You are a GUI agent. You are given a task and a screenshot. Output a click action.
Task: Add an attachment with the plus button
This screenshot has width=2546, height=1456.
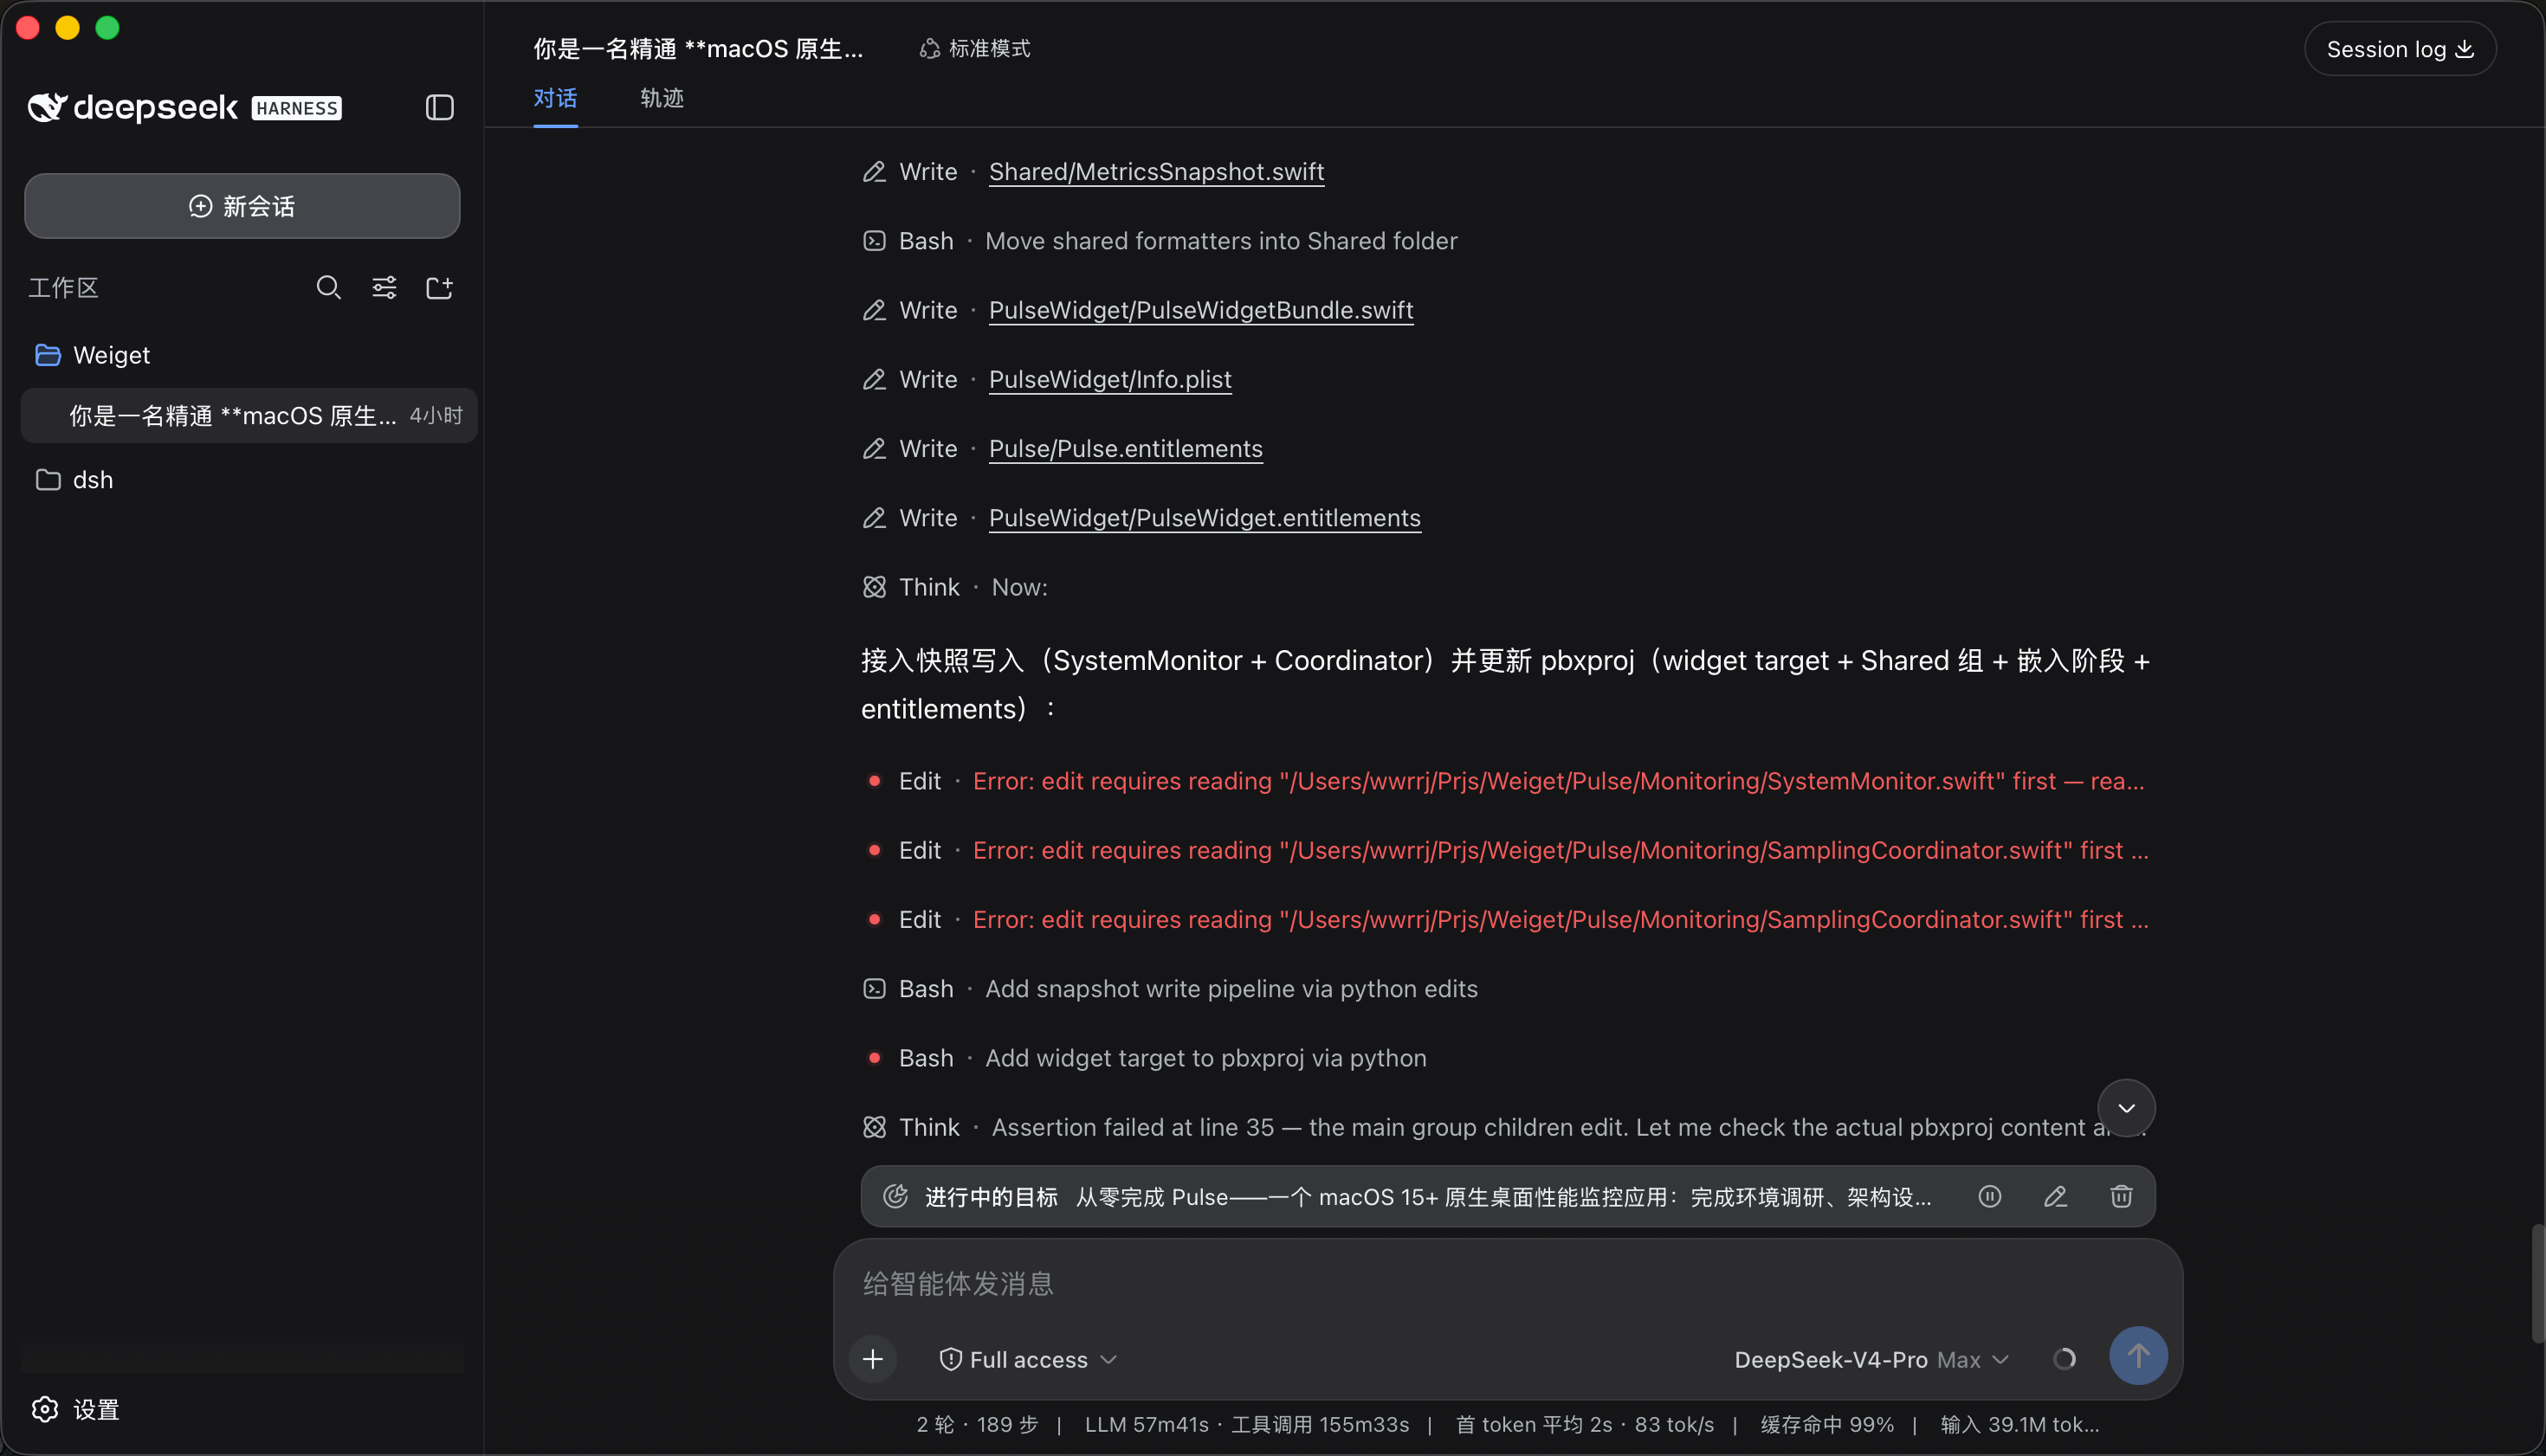click(x=872, y=1359)
